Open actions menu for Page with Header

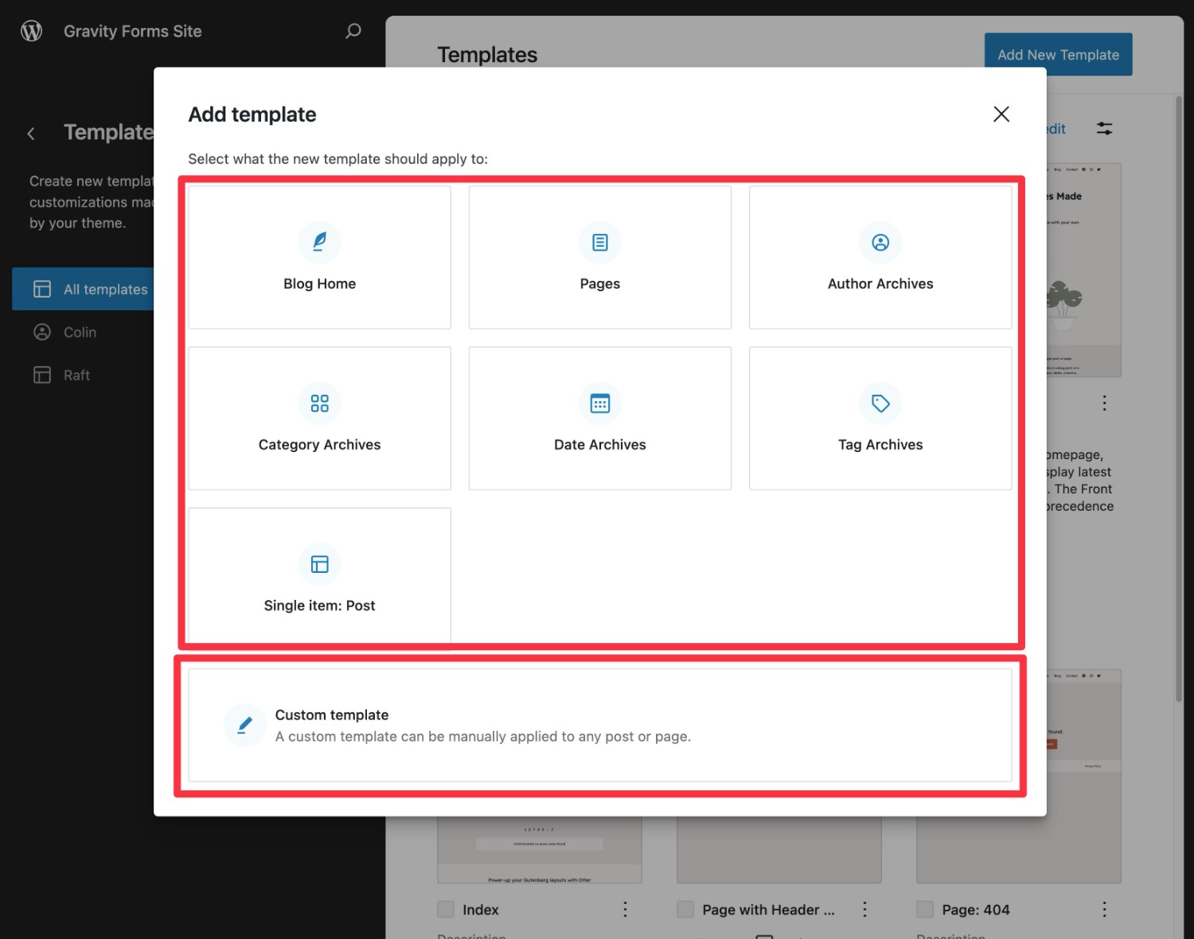click(864, 909)
